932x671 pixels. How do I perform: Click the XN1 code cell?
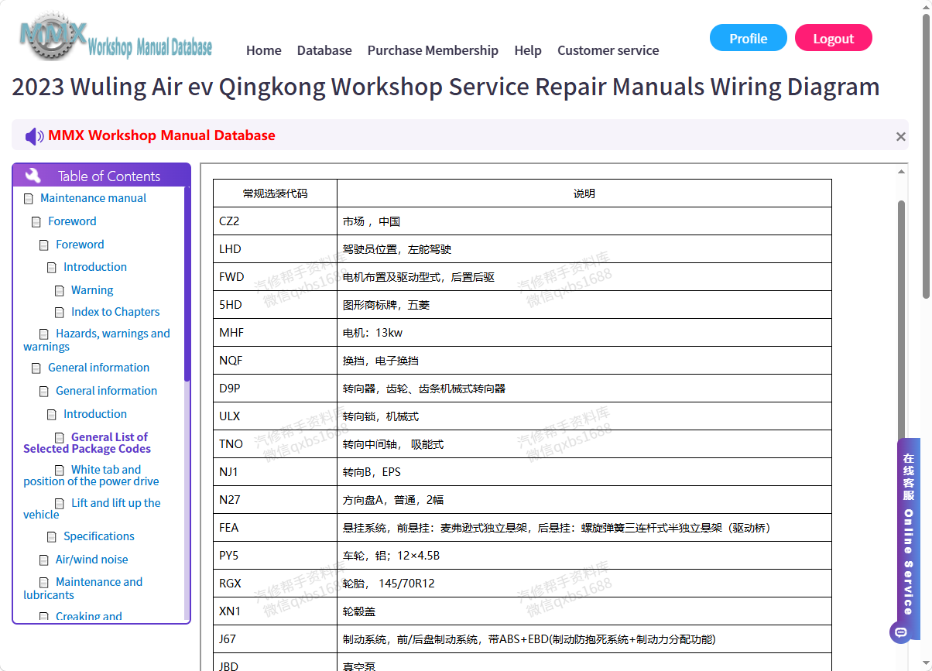click(275, 611)
